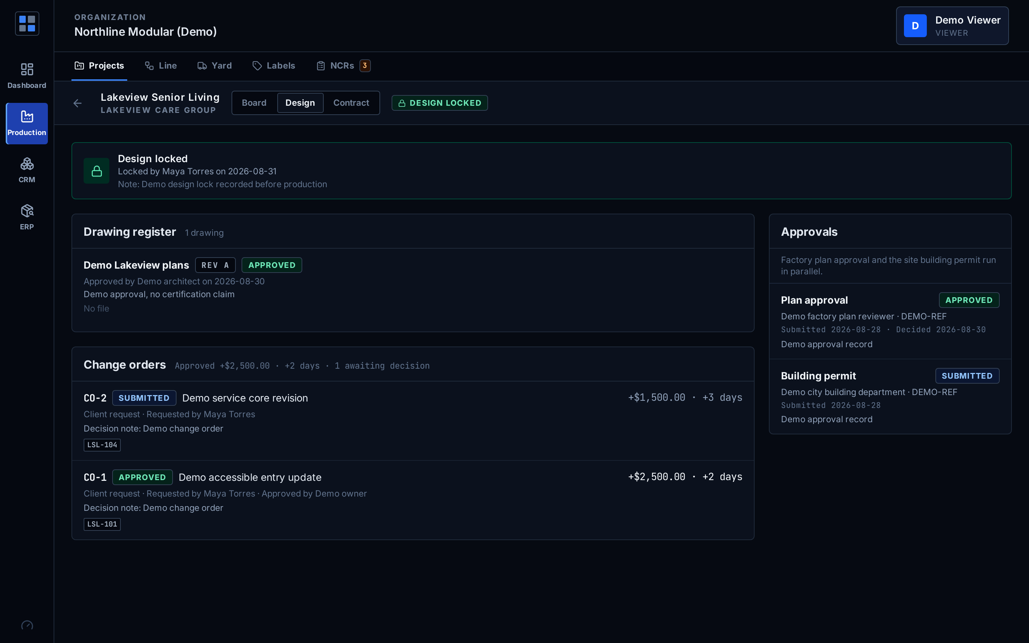Click the app logo grid icon
The height and width of the screenshot is (643, 1029).
[27, 23]
